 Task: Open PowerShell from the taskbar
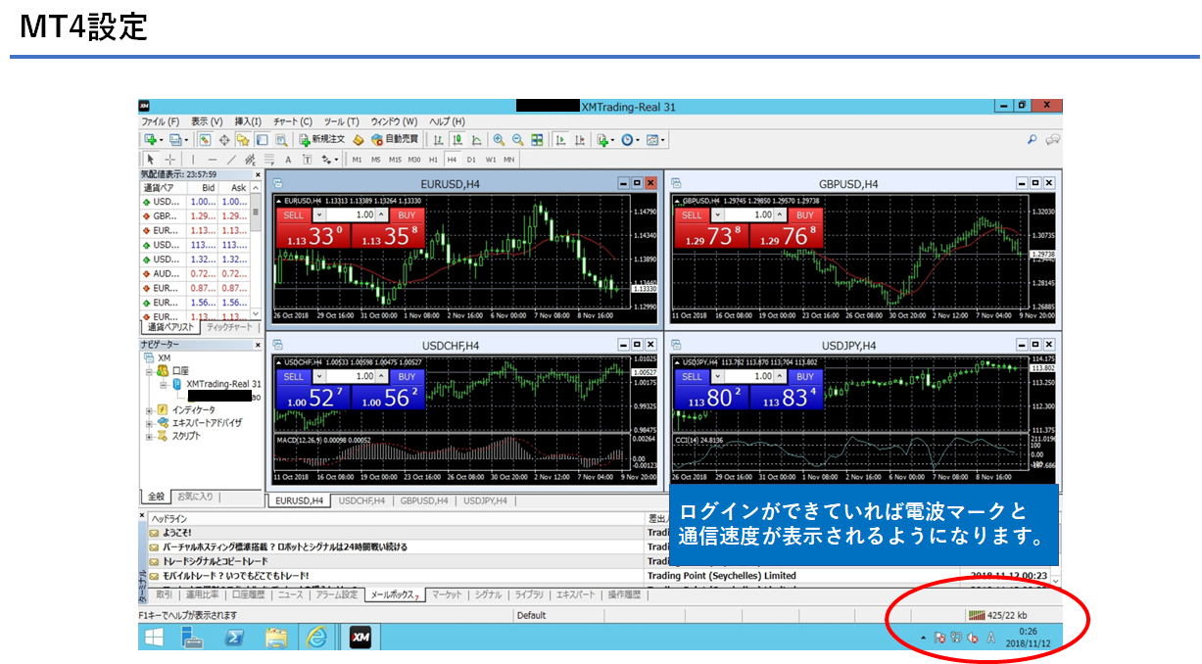point(235,638)
